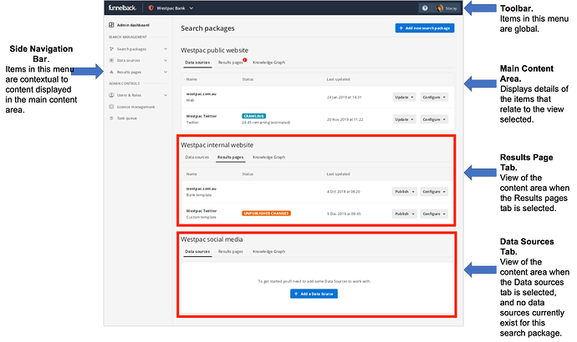Click the Users & Roles sidebar icon
The height and width of the screenshot is (342, 577).
tap(112, 96)
